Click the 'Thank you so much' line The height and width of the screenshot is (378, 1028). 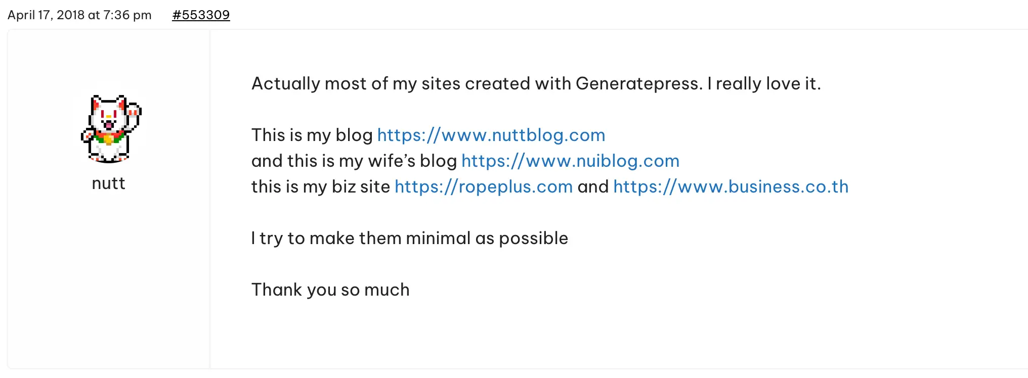point(330,290)
